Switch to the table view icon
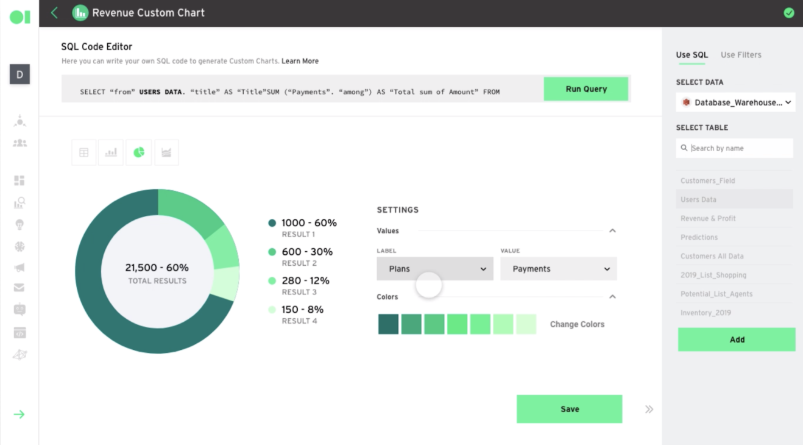Image resolution: width=803 pixels, height=445 pixels. (84, 152)
